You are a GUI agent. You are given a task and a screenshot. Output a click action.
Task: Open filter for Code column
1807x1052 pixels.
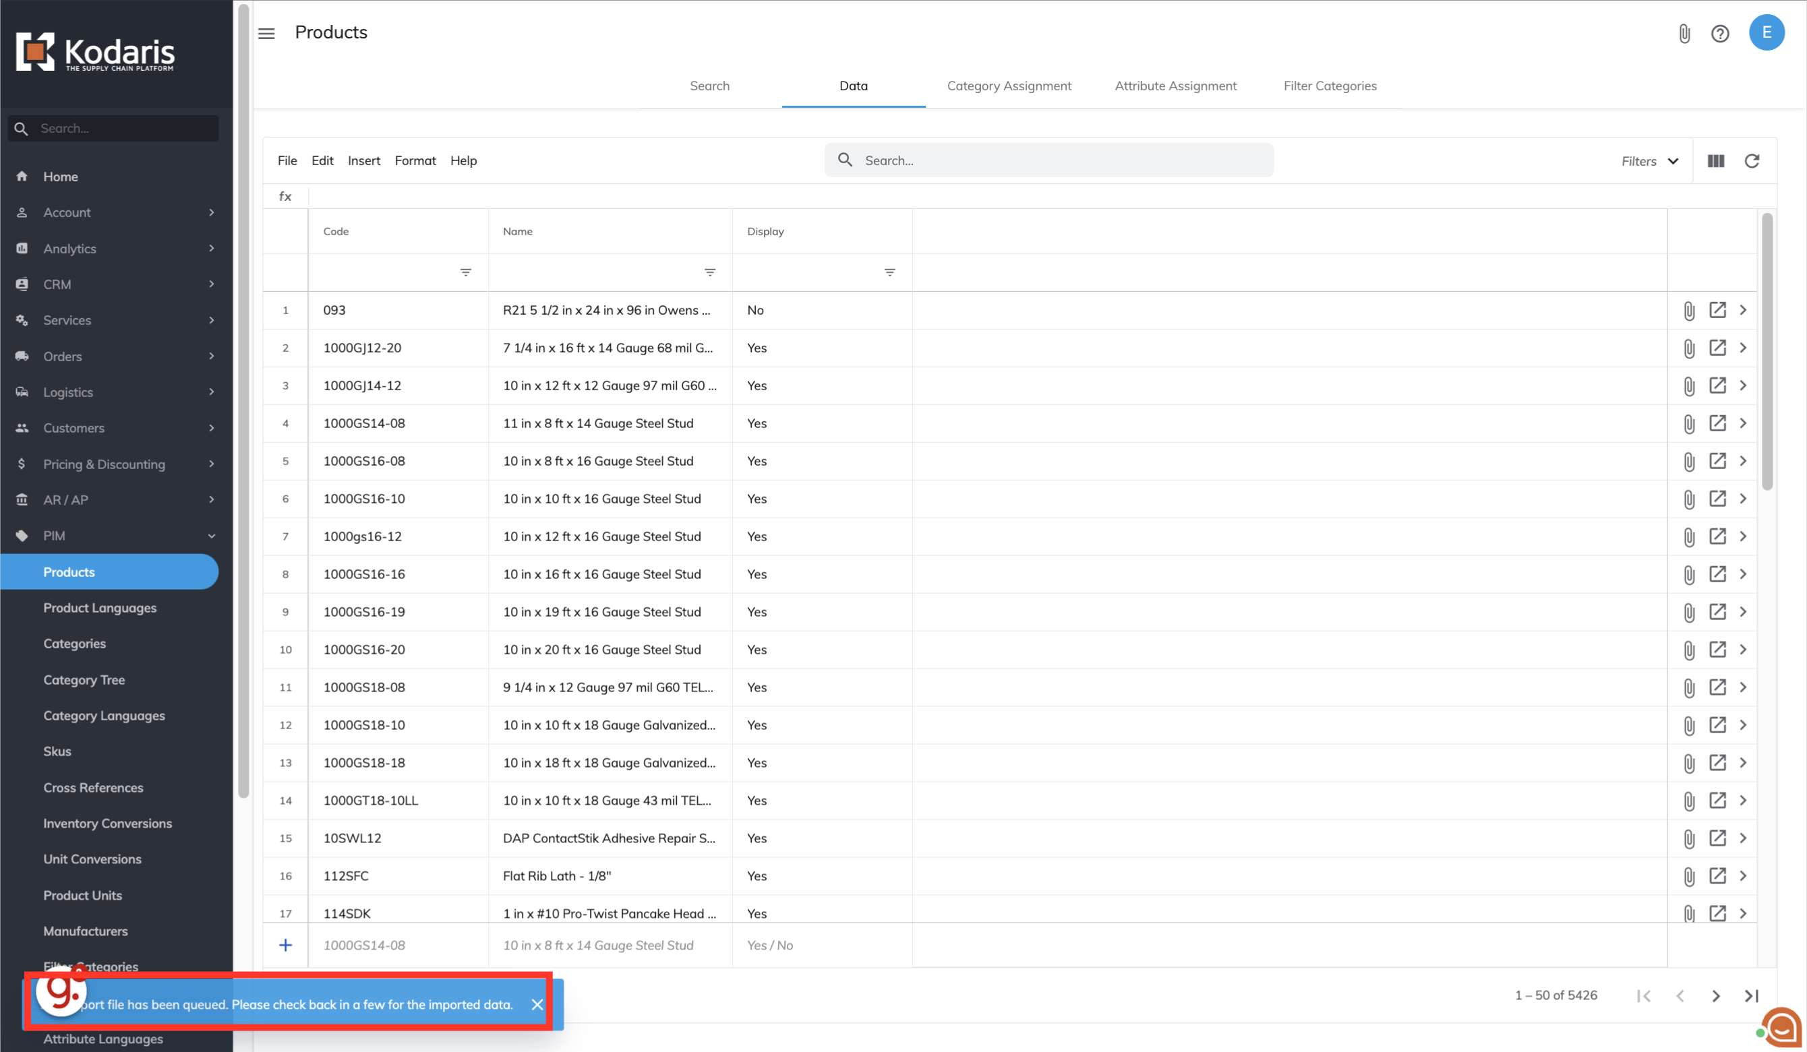click(465, 272)
